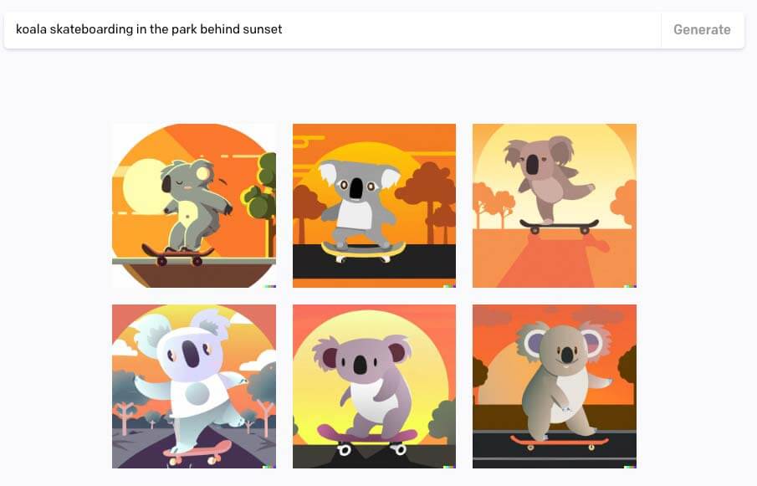757x486 pixels.
Task: Open the closed-eyed green-gray koala image
Action: [x=194, y=206]
